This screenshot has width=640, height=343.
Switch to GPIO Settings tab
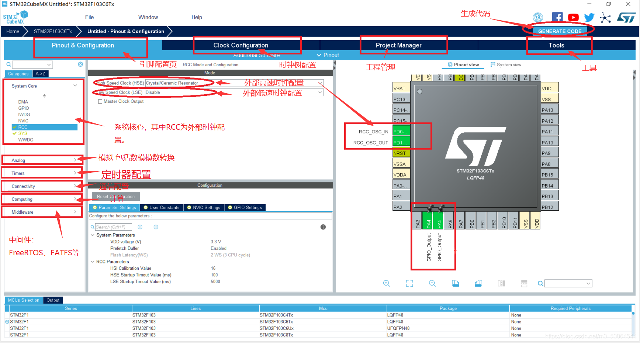(245, 207)
